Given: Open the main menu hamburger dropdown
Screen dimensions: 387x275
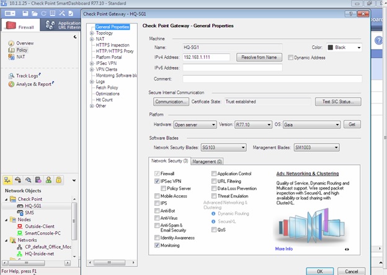Looking at the screenshot, I should [10, 13].
